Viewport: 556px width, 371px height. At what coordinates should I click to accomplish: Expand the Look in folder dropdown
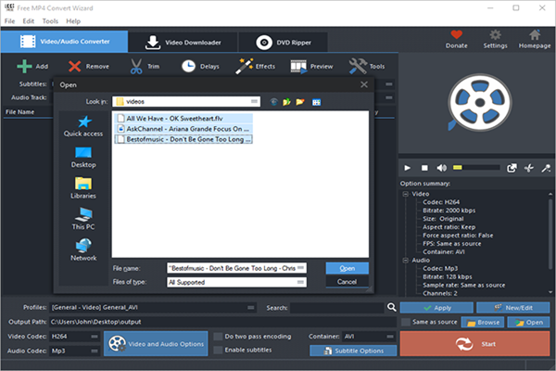[253, 100]
